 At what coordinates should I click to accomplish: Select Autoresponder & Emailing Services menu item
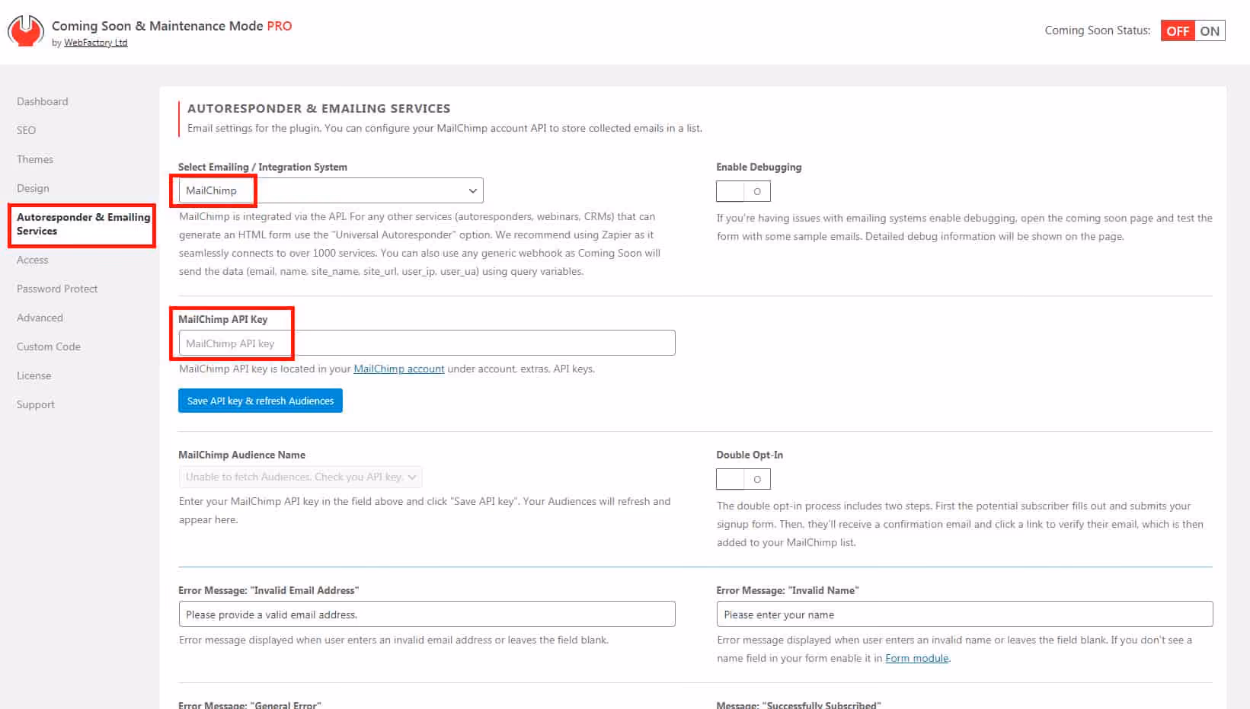tap(83, 224)
